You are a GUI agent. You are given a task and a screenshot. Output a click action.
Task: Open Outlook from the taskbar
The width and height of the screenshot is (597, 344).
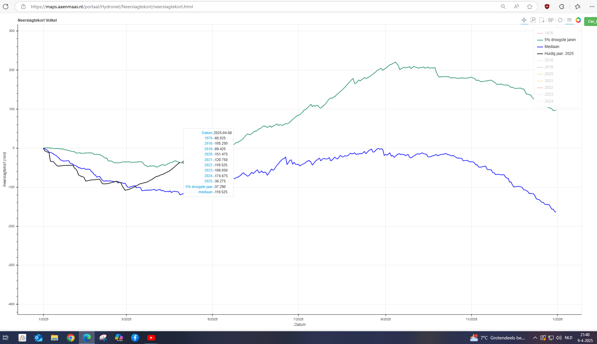[x=38, y=338]
